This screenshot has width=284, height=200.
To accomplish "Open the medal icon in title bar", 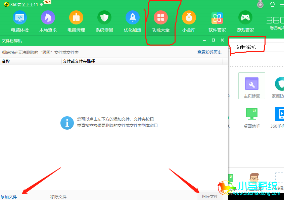I will (x=260, y=4).
